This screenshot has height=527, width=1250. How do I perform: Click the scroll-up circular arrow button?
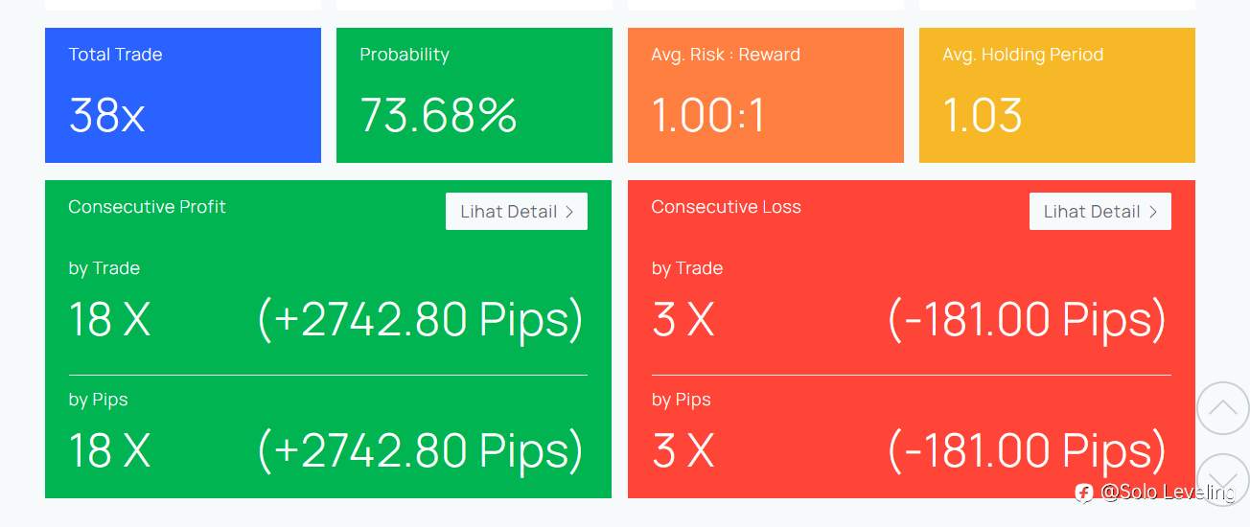coord(1222,408)
